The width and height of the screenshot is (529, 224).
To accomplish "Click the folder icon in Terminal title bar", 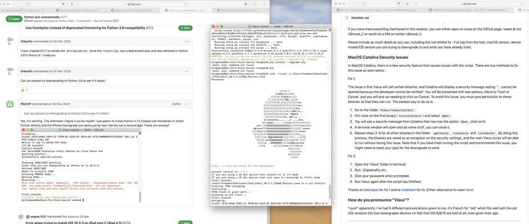I will (249, 26).
